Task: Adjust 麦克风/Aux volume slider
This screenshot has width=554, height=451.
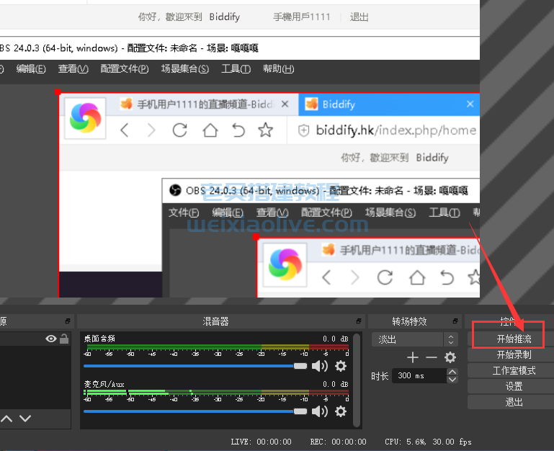Action: coord(195,411)
